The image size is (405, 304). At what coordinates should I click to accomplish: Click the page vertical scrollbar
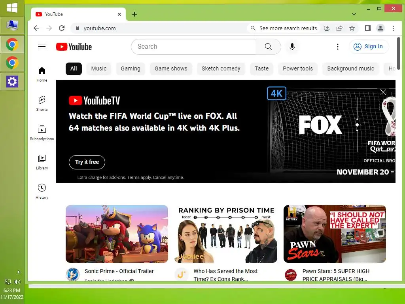399,53
